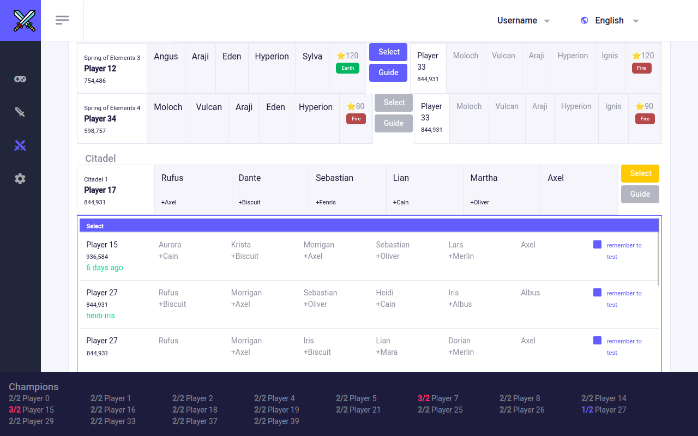Click the star 120 Earth rating
The height and width of the screenshot is (436, 698).
pos(347,56)
